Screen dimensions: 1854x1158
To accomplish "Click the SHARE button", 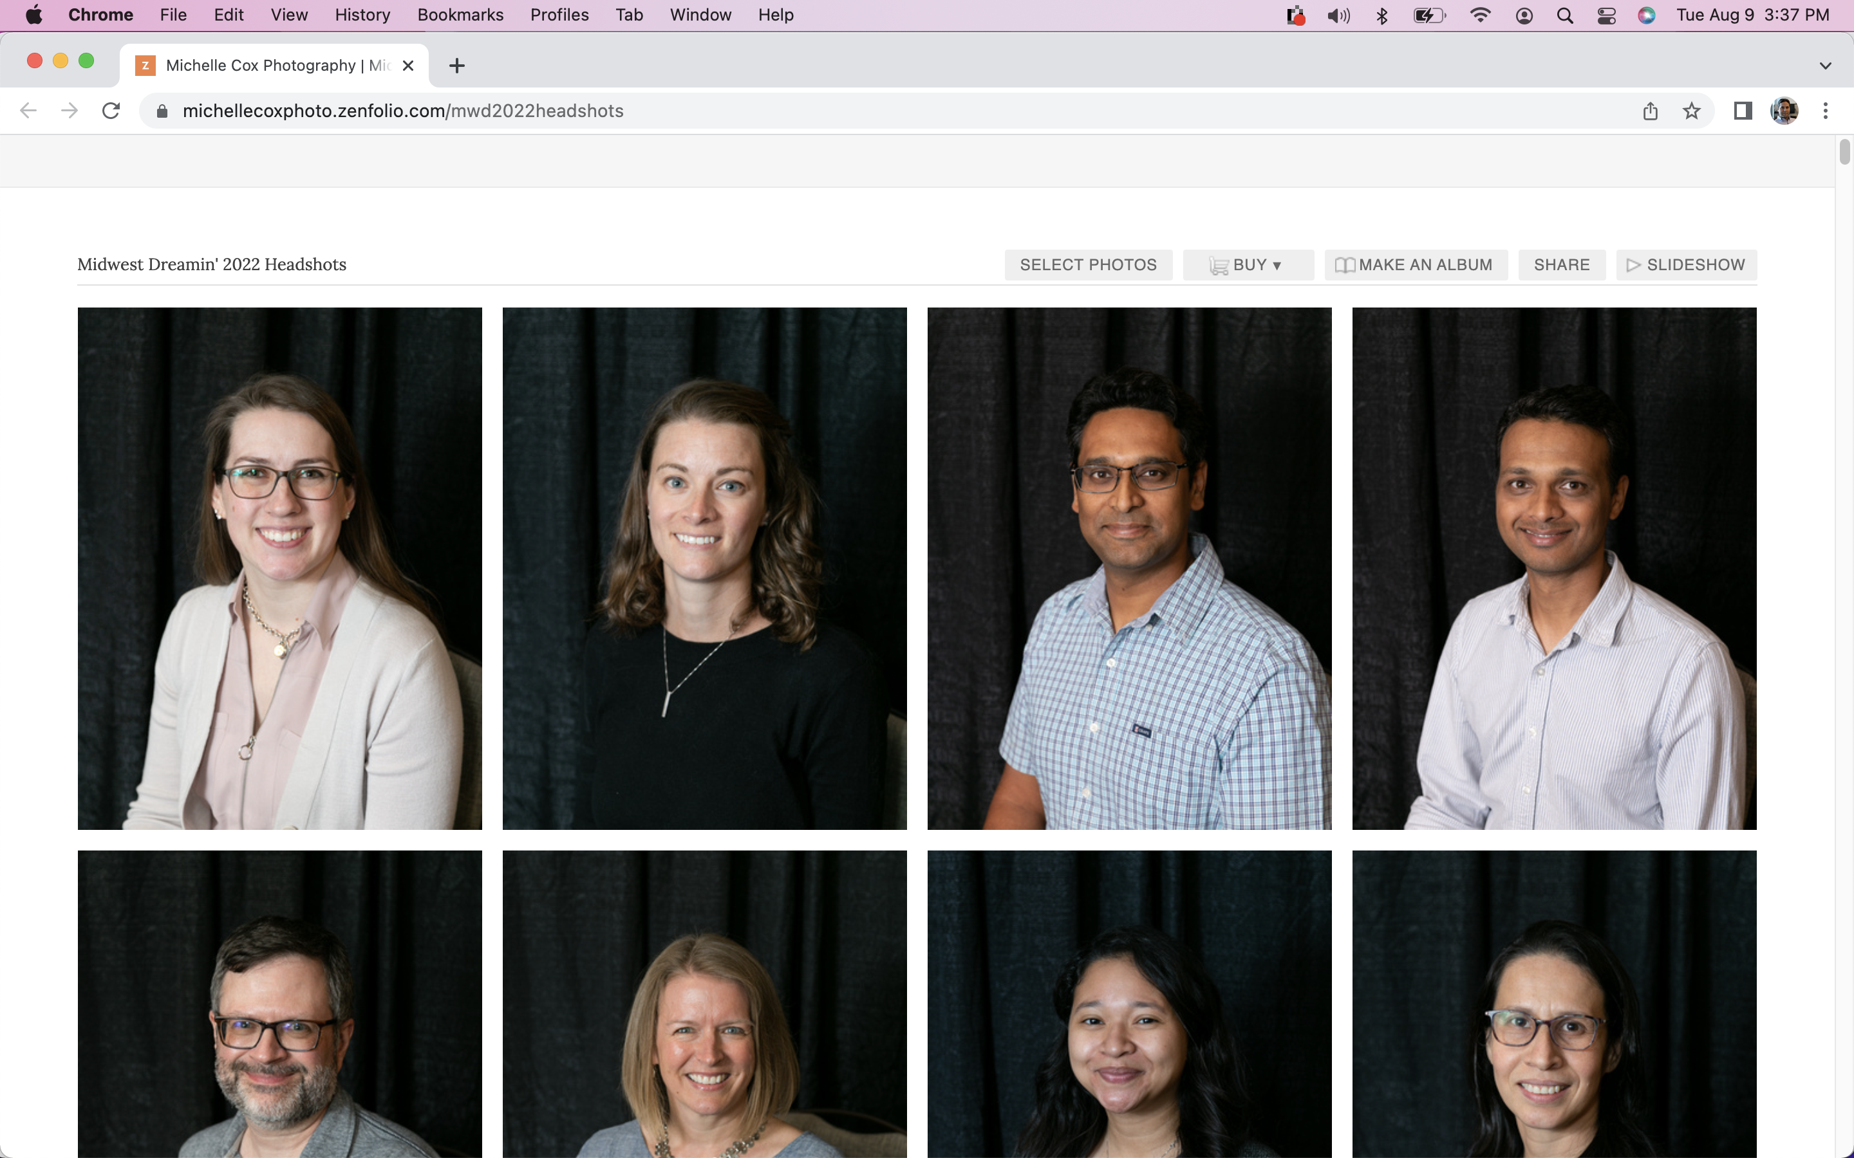I will 1561,265.
